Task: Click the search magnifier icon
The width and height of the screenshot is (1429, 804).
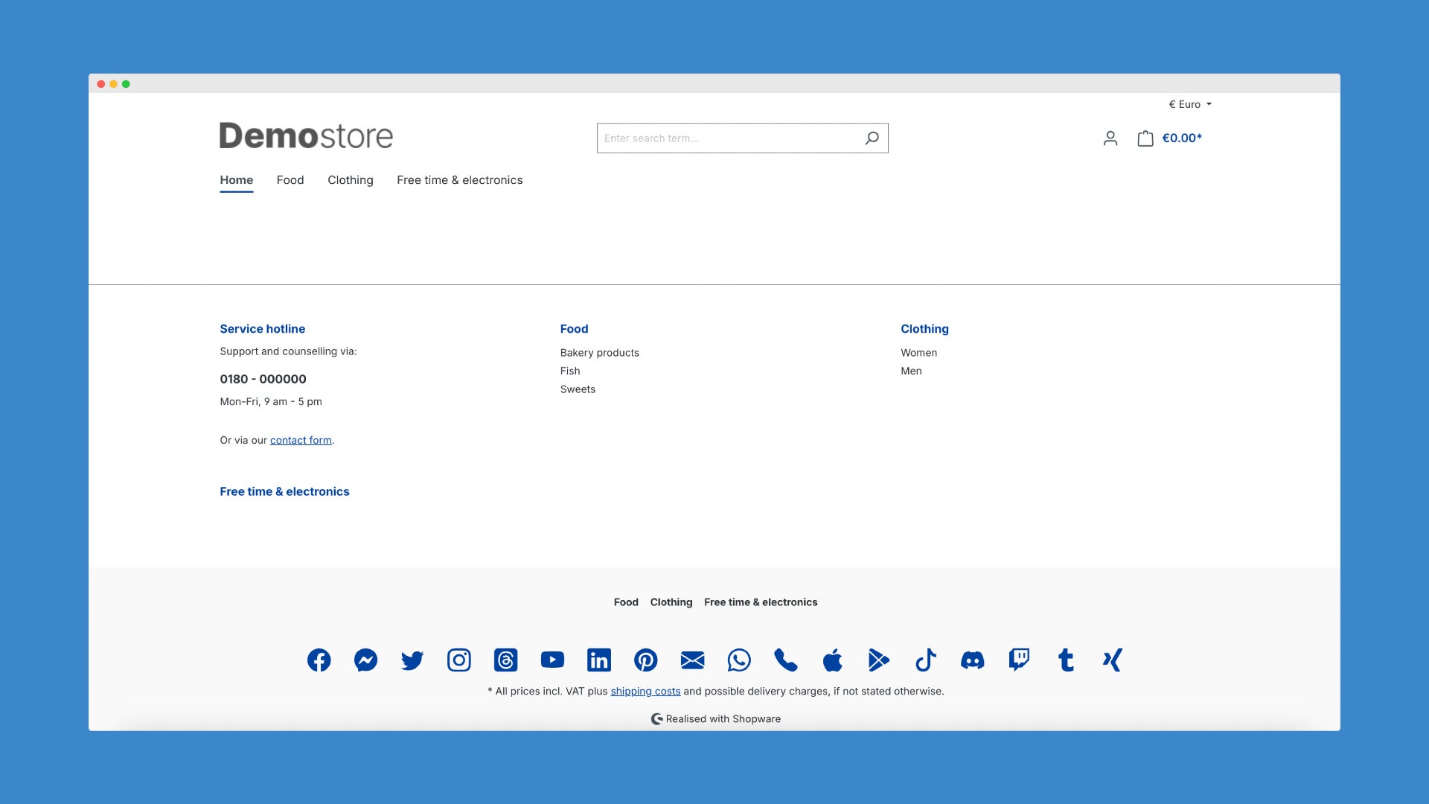Action: pos(872,138)
